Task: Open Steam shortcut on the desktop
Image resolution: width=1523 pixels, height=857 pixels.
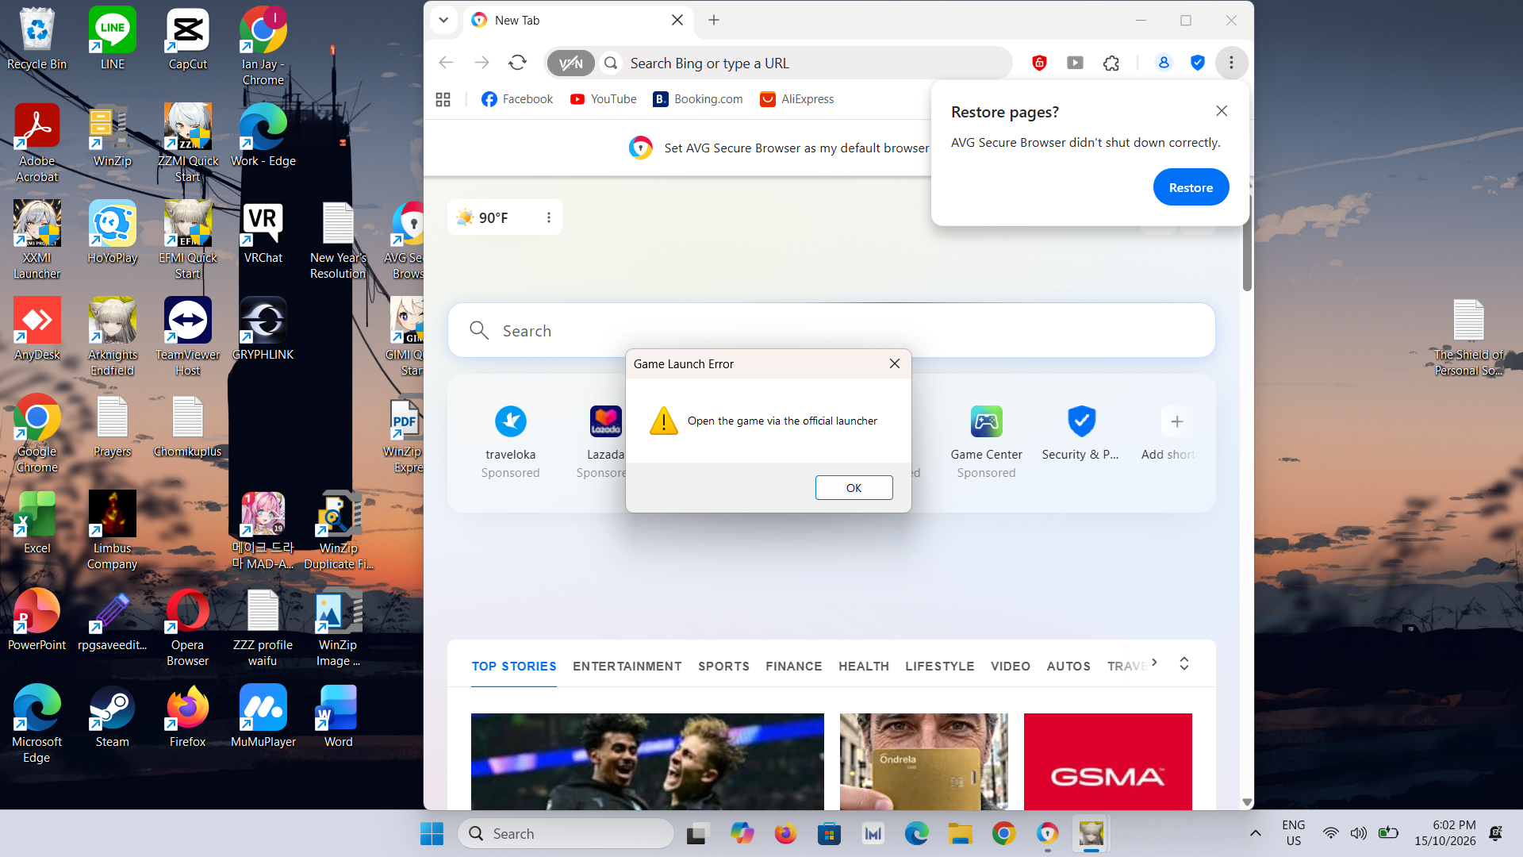Action: coord(112,717)
